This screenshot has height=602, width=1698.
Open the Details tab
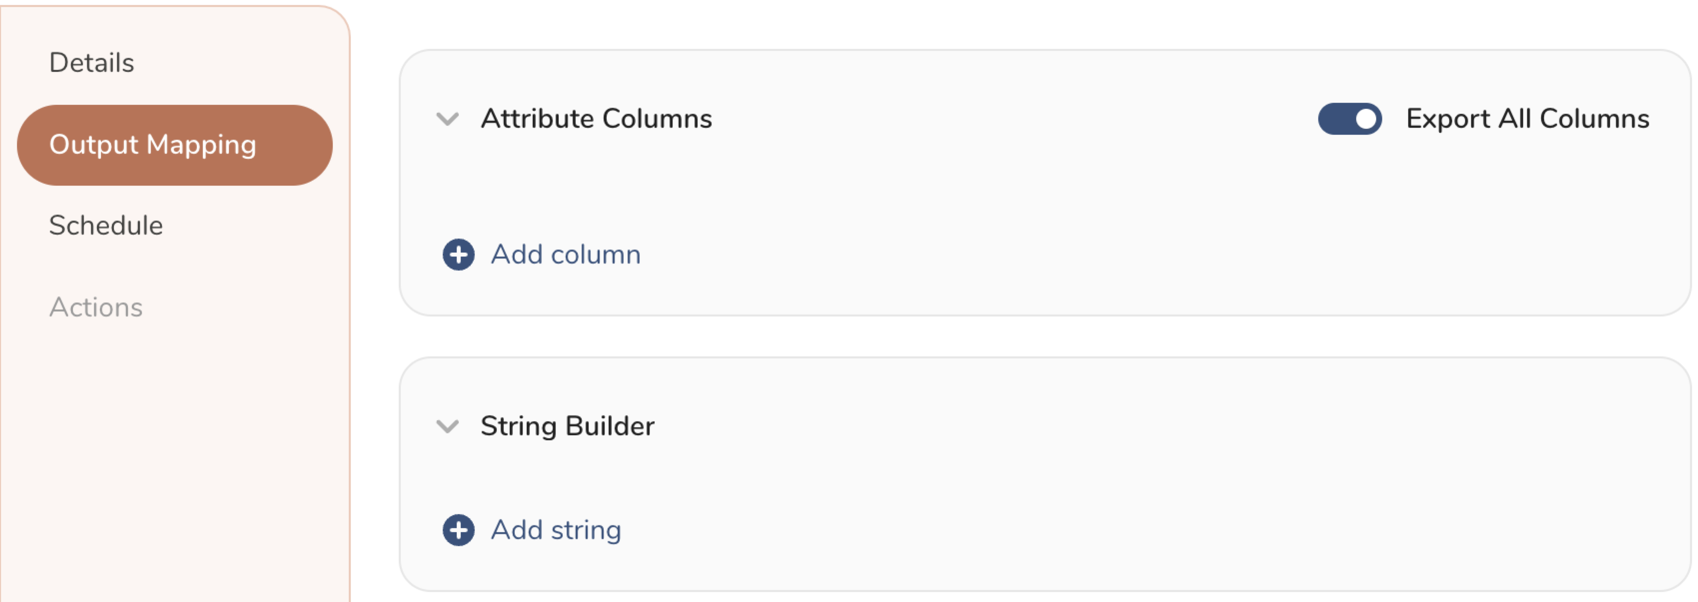tap(91, 63)
